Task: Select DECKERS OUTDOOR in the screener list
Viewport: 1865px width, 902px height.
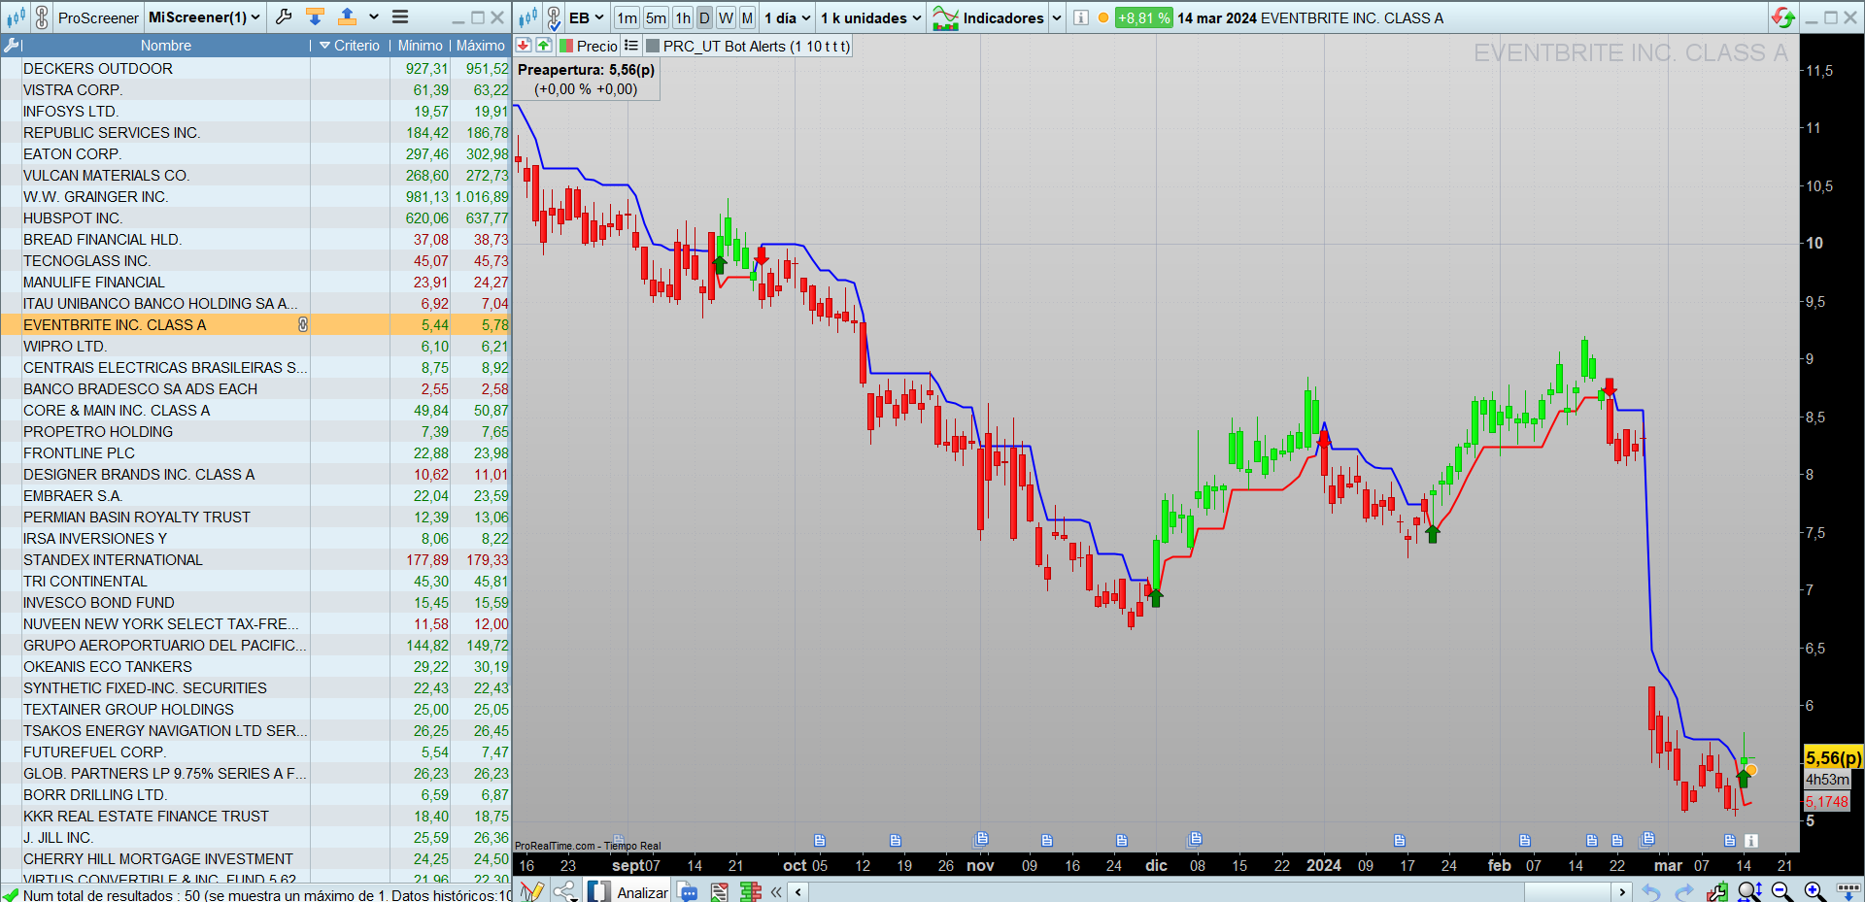Action: [x=255, y=68]
